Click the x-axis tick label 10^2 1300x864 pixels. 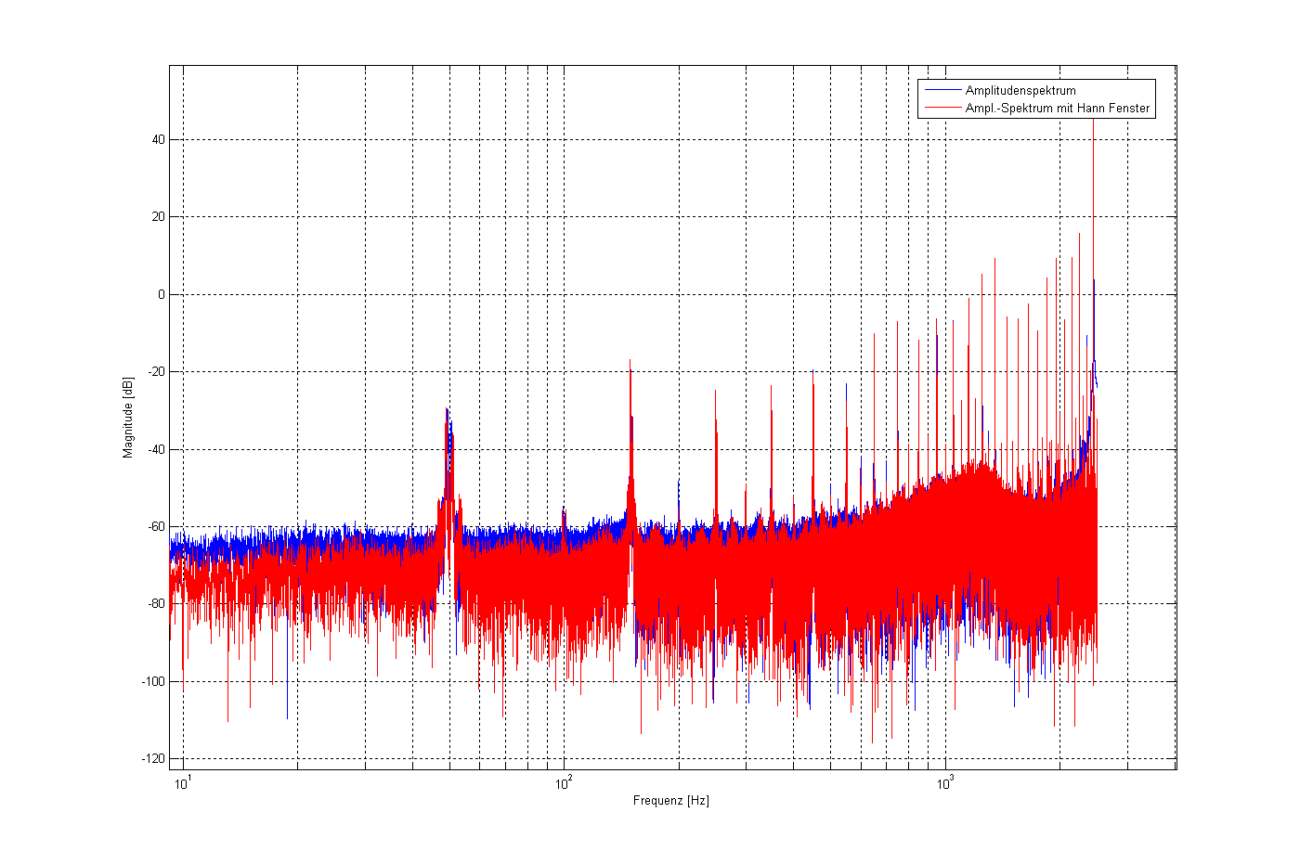(x=564, y=782)
